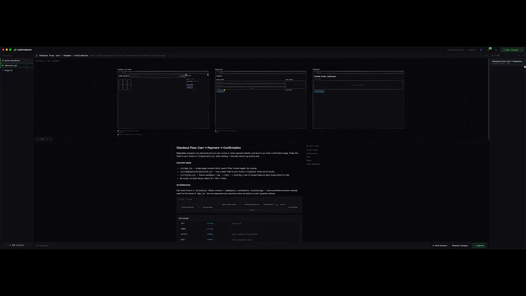Jump to Current state in outline

(312, 150)
